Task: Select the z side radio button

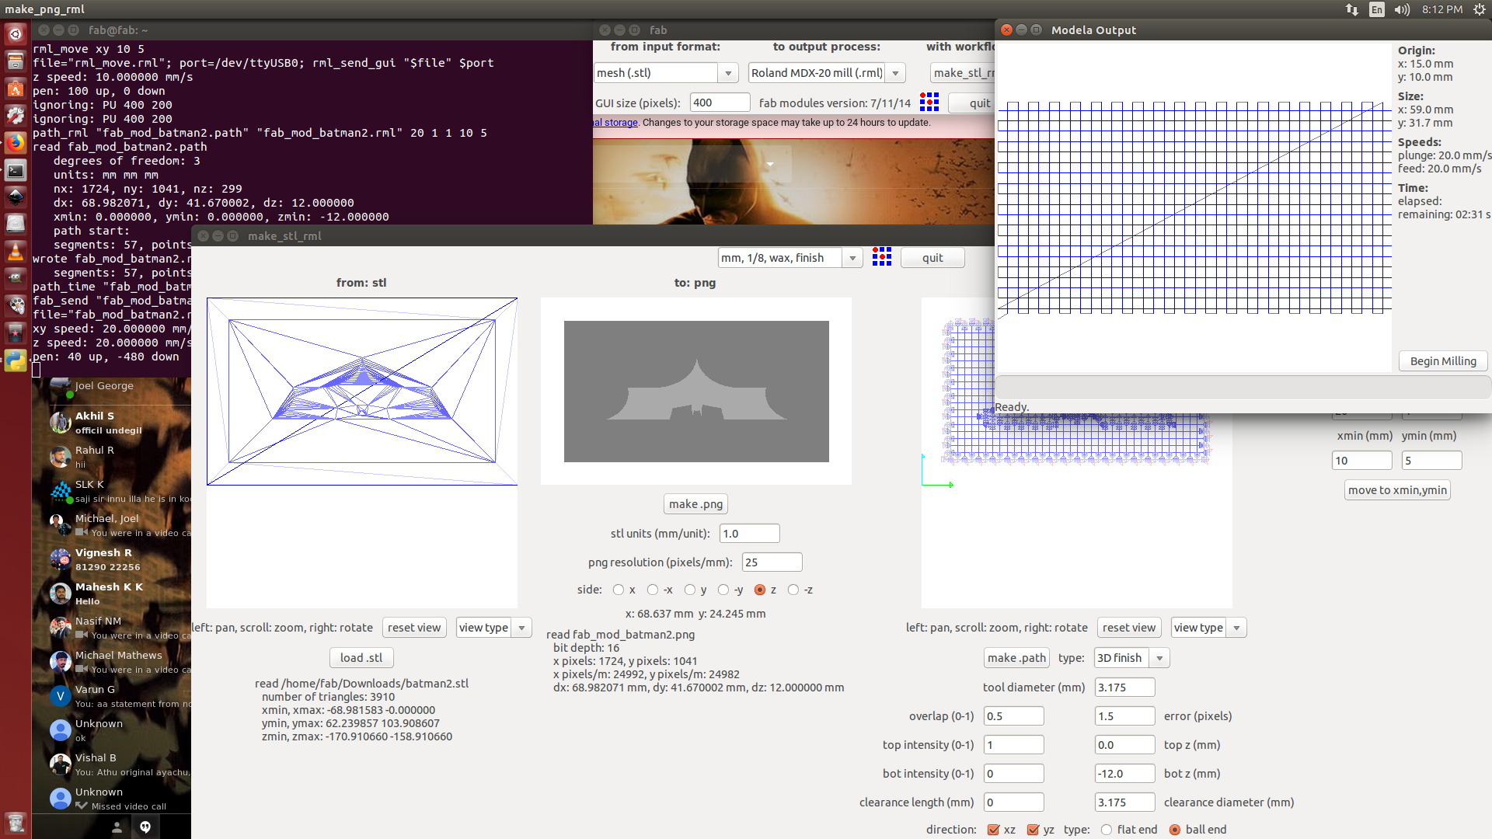Action: click(x=760, y=590)
